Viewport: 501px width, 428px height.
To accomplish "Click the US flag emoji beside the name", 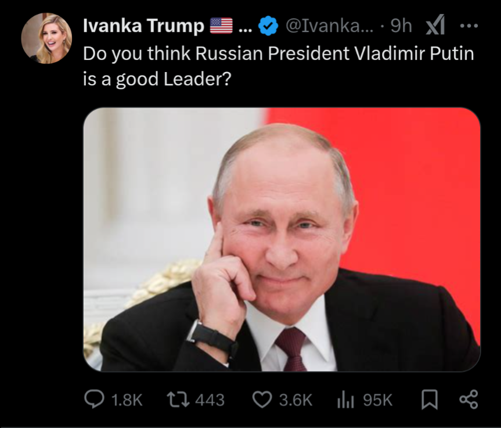I will coord(221,26).
